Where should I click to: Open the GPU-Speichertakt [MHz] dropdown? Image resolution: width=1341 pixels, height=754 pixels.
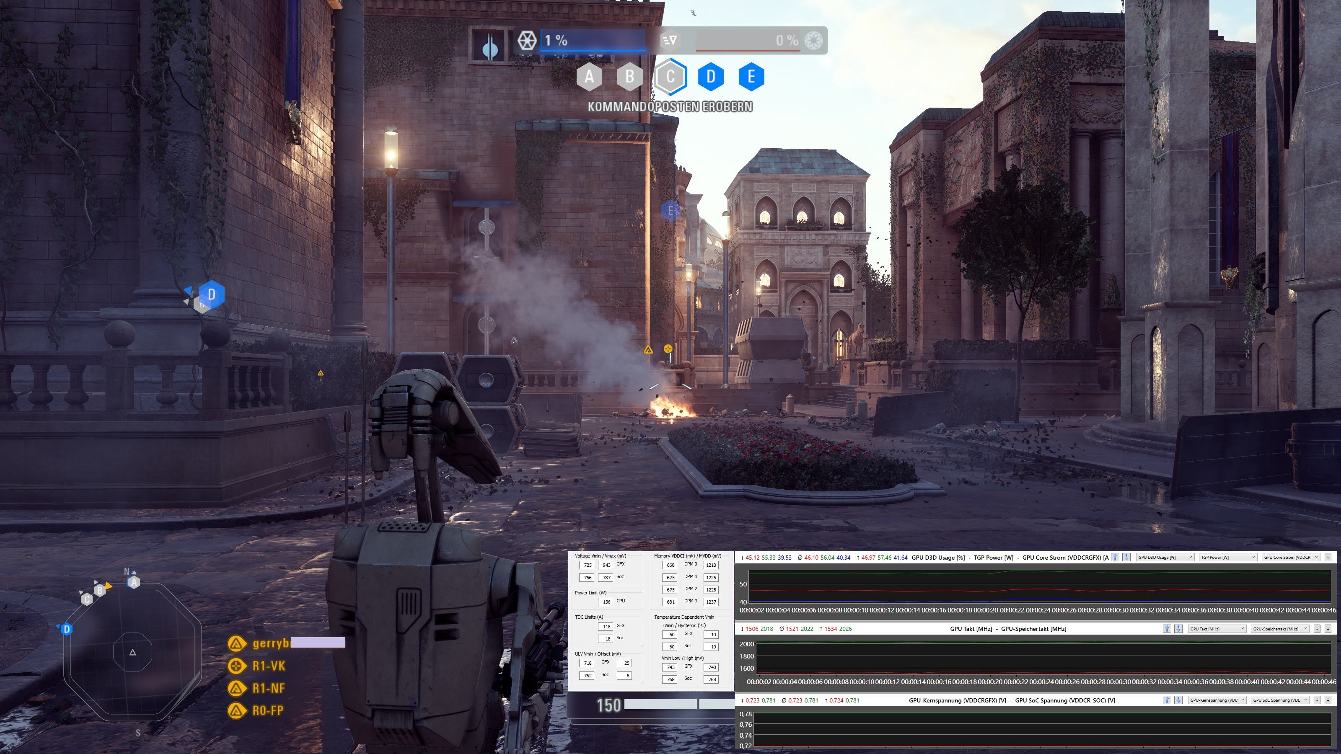[1280, 629]
